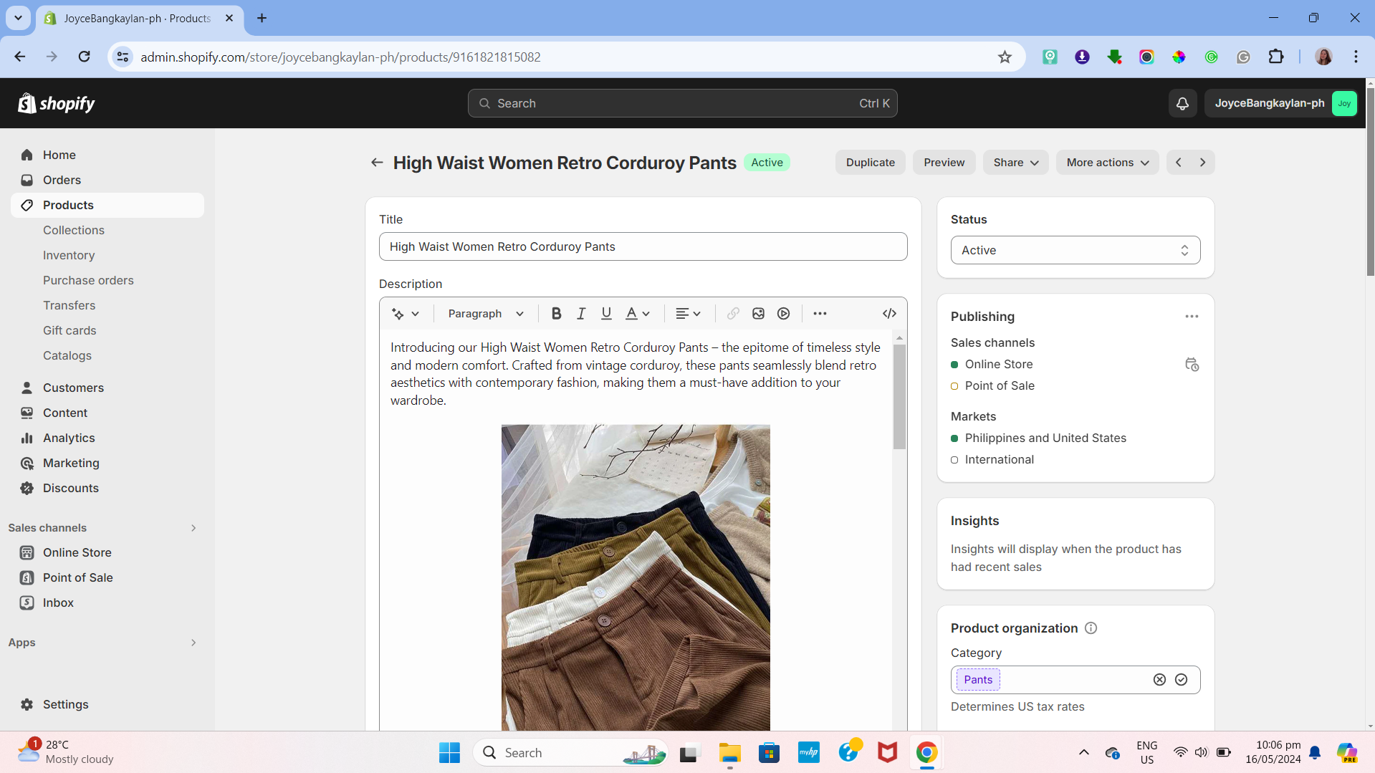This screenshot has height=773, width=1375.
Task: Click the Bold formatting icon
Action: [x=556, y=314]
